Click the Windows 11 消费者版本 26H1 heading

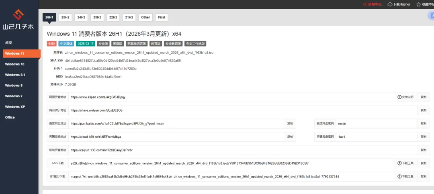[114, 34]
